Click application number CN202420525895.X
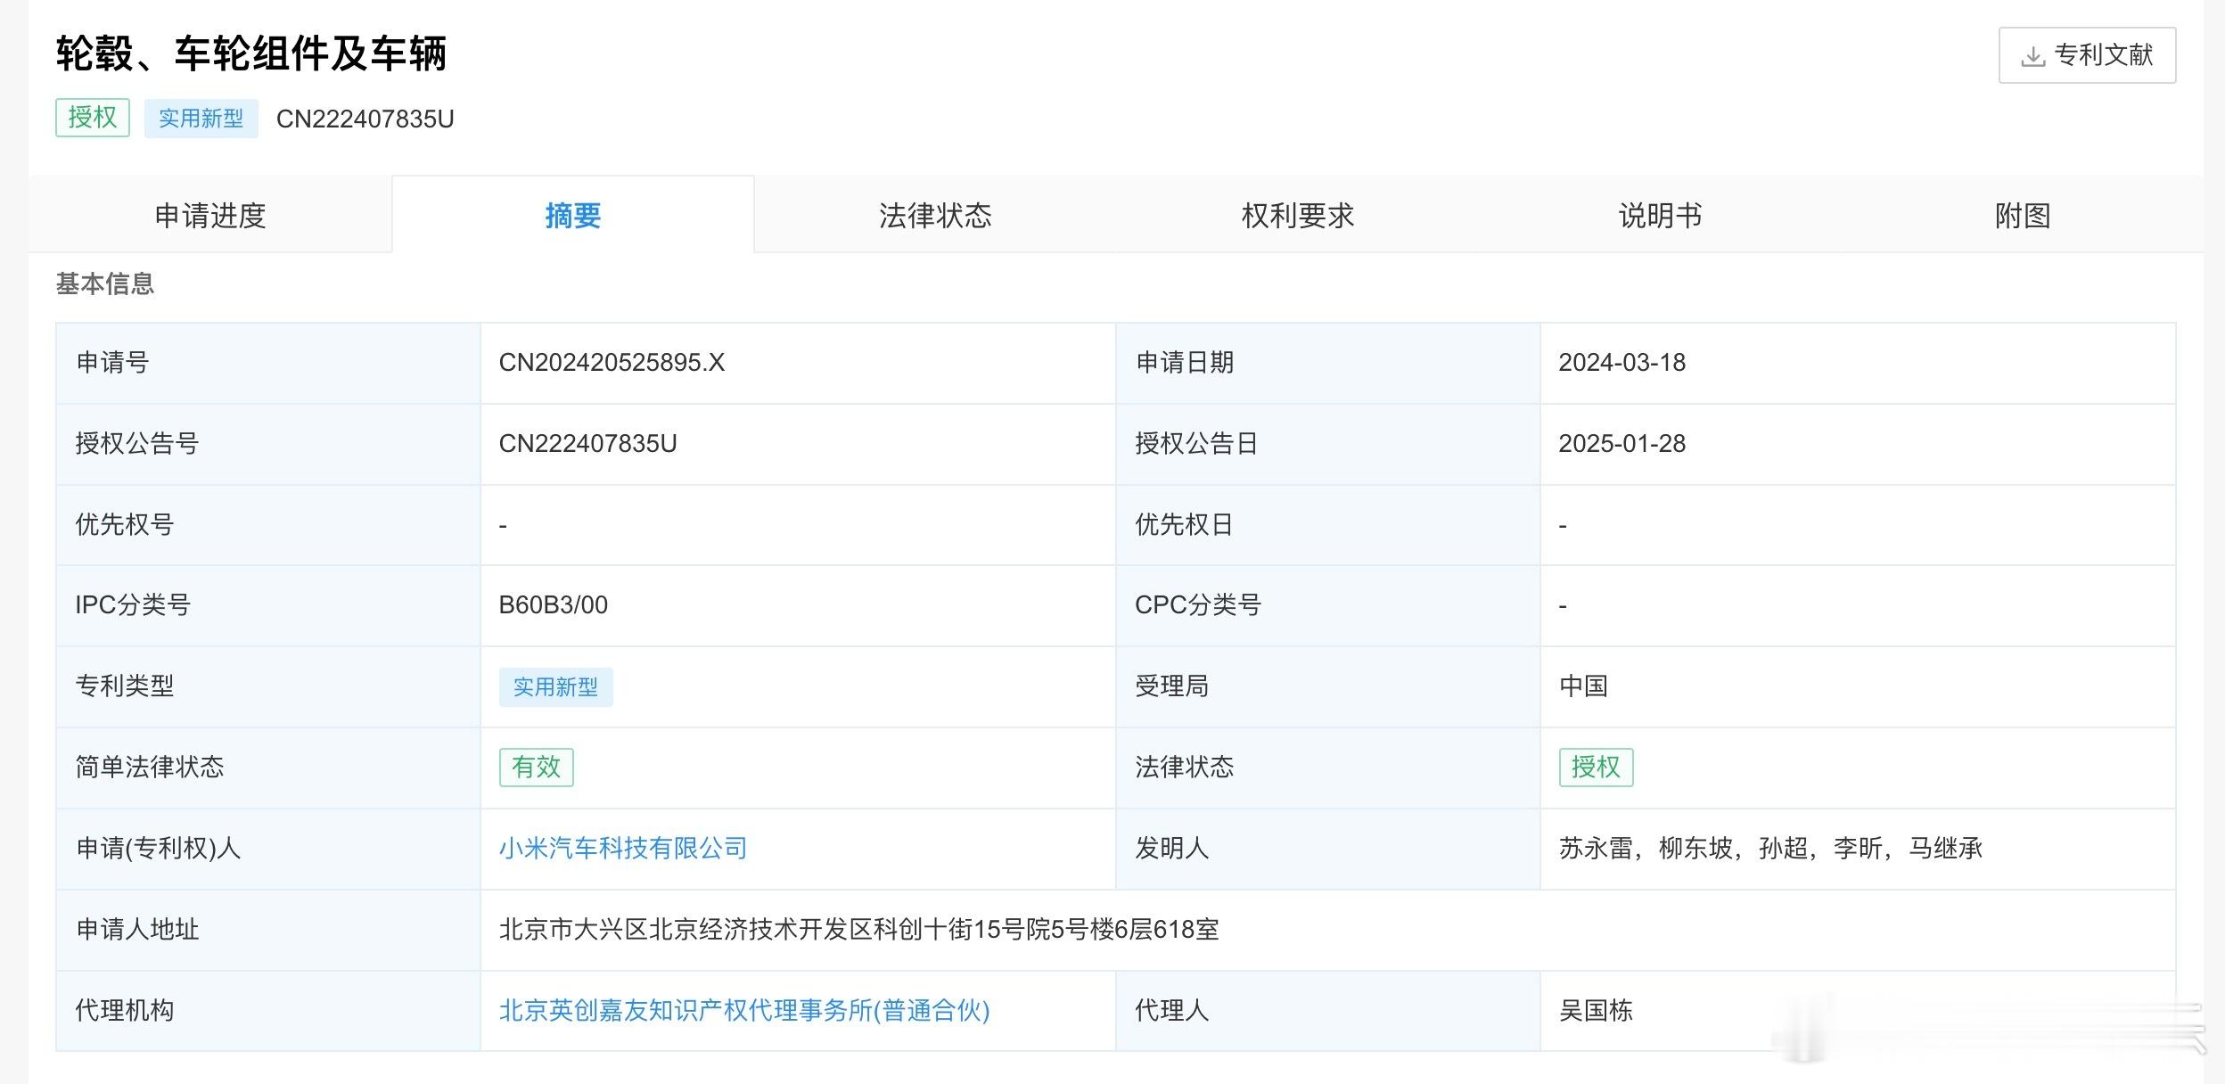 click(612, 363)
